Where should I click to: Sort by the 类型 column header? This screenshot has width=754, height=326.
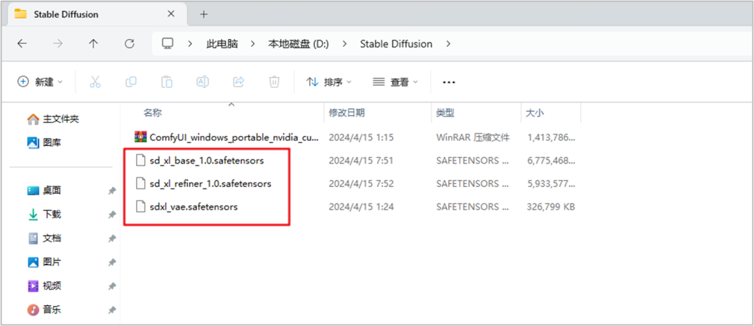[x=445, y=113]
